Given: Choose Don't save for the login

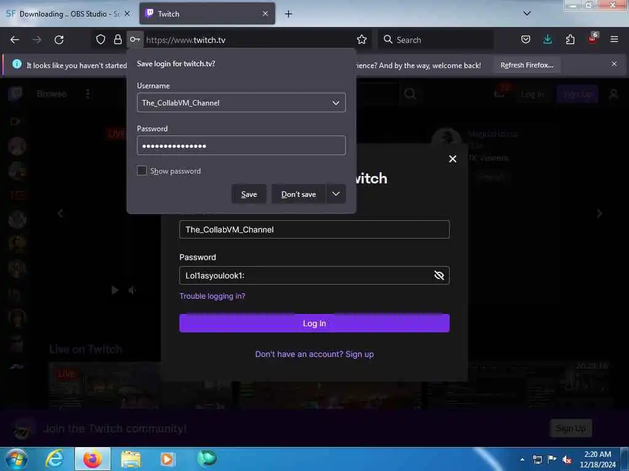Looking at the screenshot, I should [x=299, y=194].
